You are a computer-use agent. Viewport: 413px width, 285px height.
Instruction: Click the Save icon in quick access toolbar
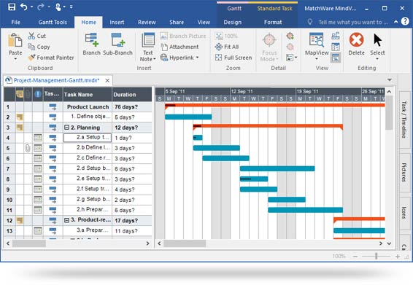(x=12, y=7)
